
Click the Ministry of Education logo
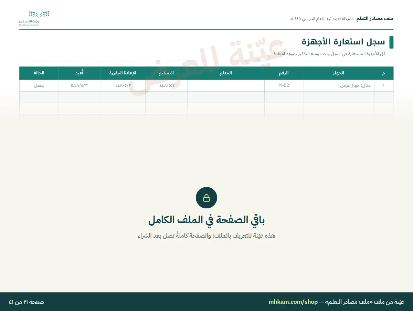tap(34, 19)
